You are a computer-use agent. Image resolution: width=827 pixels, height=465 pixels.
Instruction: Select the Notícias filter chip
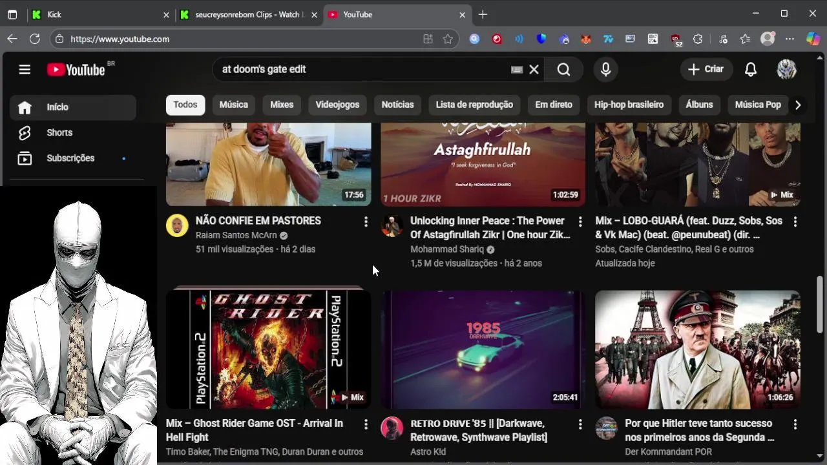point(397,105)
